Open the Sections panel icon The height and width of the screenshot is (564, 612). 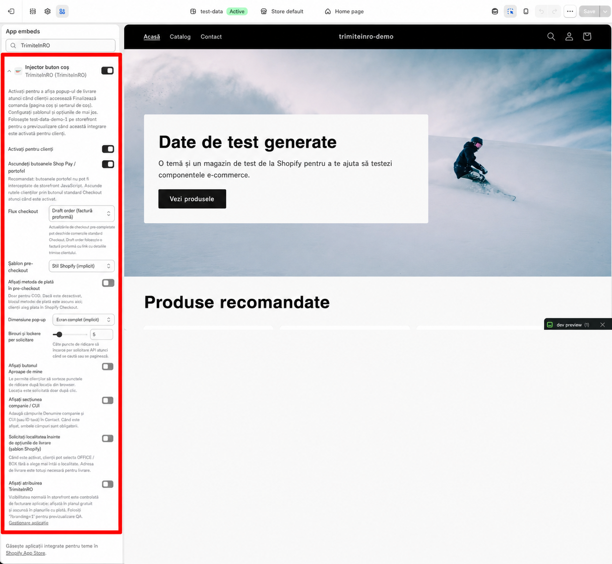click(33, 11)
